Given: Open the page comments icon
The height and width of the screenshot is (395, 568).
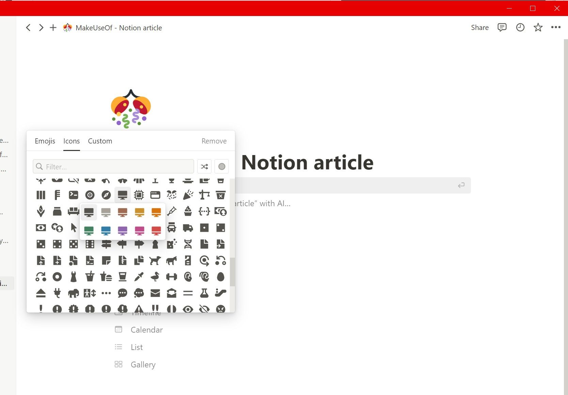Looking at the screenshot, I should (502, 28).
